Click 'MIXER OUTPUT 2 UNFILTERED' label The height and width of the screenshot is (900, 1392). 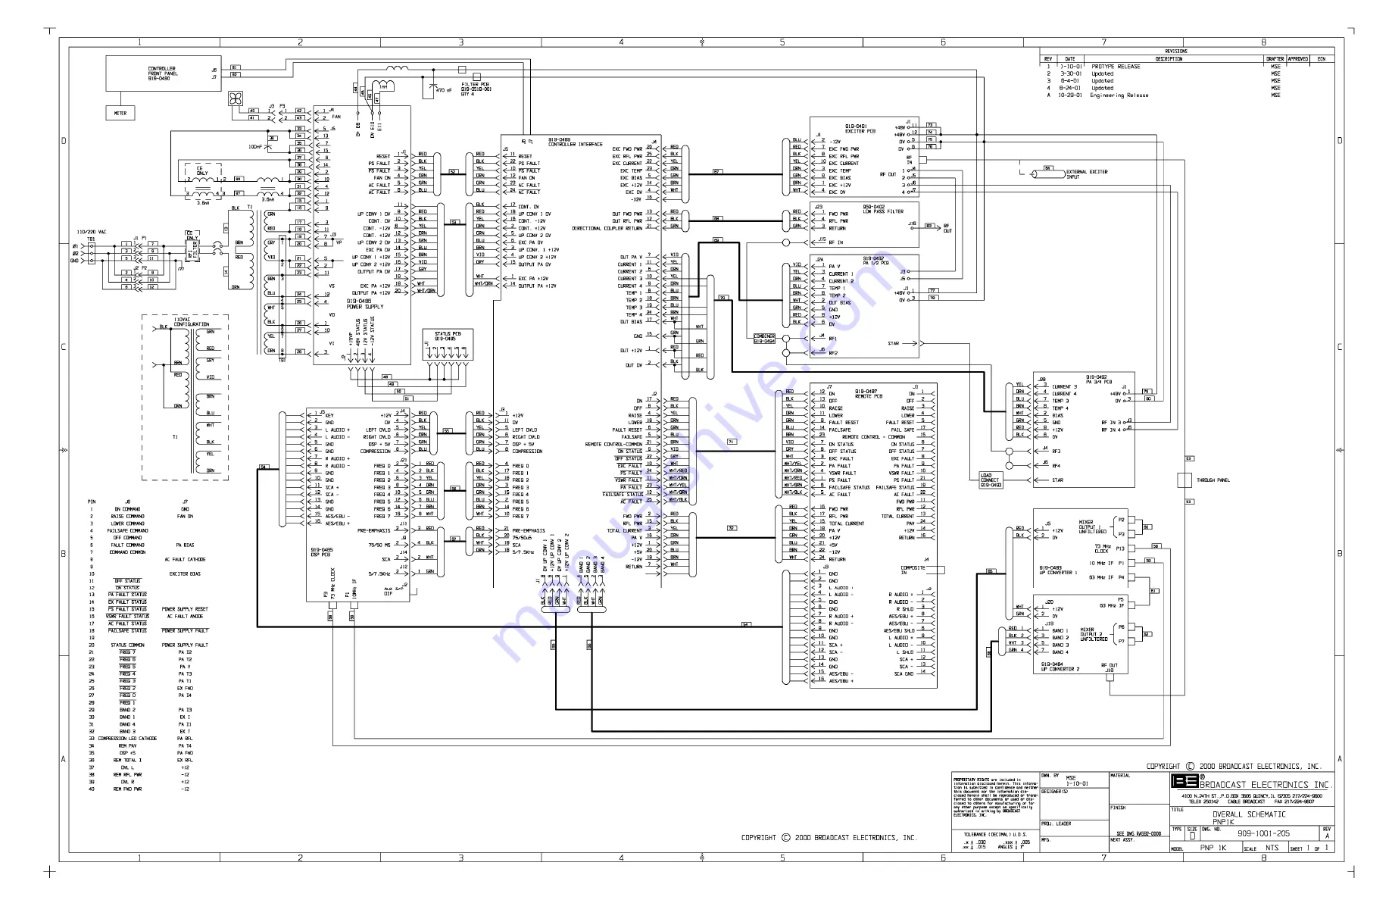tap(1094, 635)
